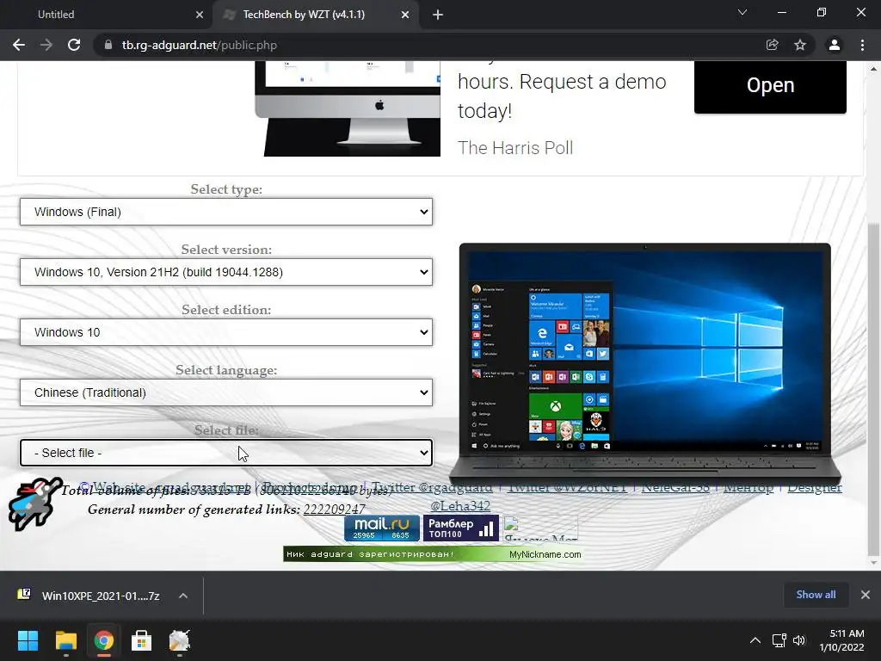The width and height of the screenshot is (881, 661).
Task: Share this page via share icon
Action: [772, 45]
